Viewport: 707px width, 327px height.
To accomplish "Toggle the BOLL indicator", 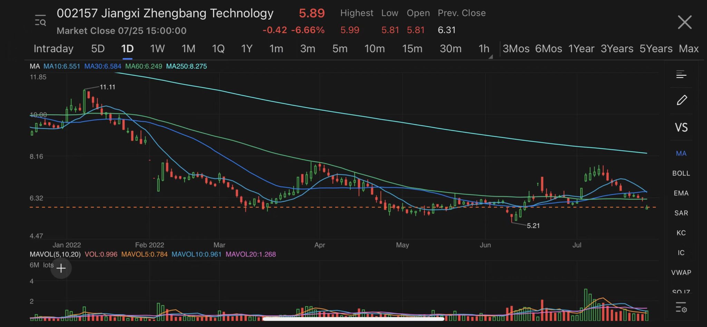I will (x=681, y=173).
